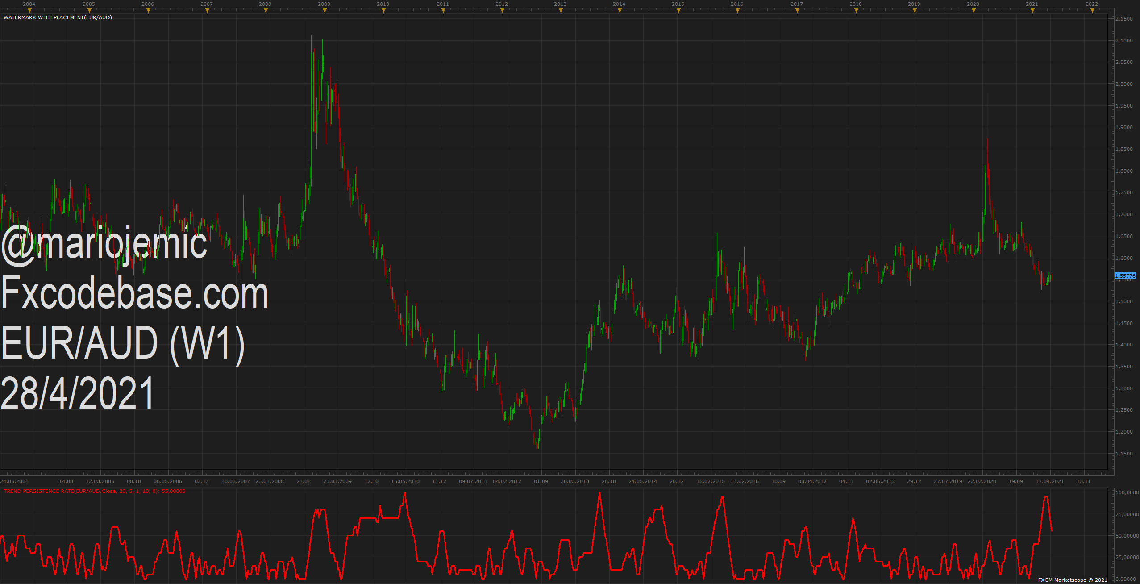The height and width of the screenshot is (584, 1140).
Task: Click the 17.04.2021 date axis label
Action: [1050, 481]
